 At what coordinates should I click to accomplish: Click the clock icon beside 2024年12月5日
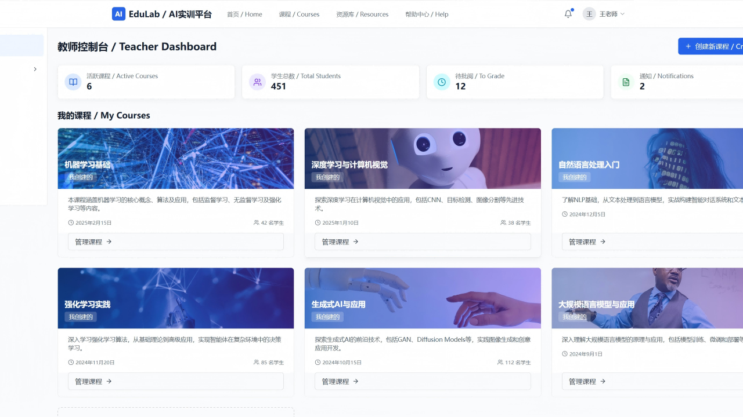[x=565, y=214]
